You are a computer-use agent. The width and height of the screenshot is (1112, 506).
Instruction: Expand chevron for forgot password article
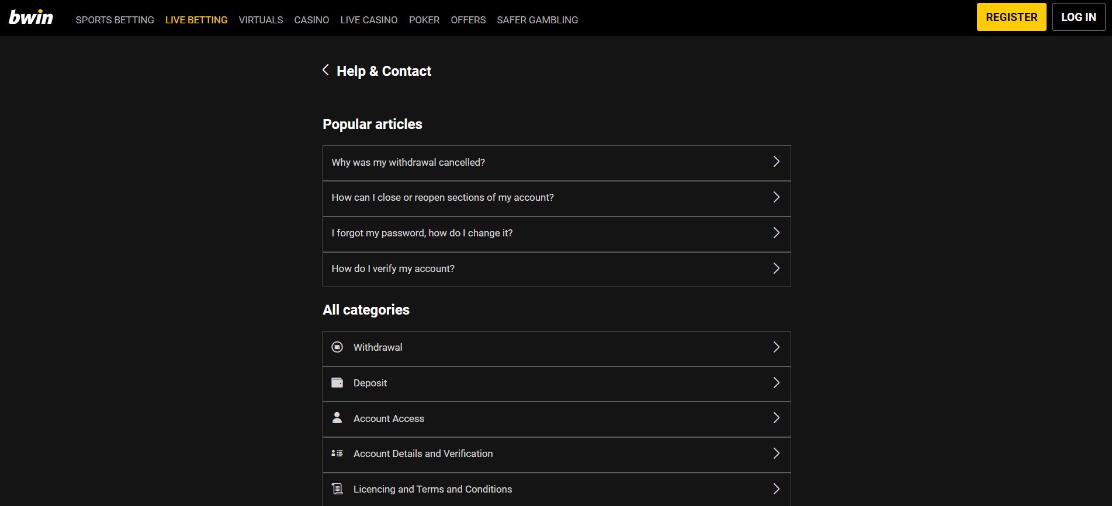tap(776, 233)
